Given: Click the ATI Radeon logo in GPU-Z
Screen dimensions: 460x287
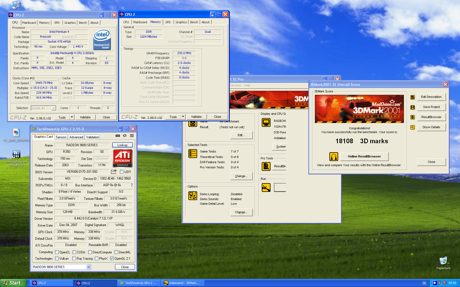Looking at the screenshot, I should [x=123, y=158].
